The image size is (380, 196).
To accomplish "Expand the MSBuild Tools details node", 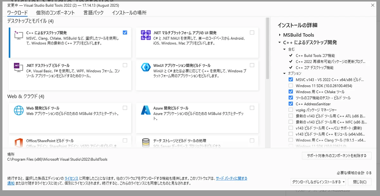I will pos(280,35).
